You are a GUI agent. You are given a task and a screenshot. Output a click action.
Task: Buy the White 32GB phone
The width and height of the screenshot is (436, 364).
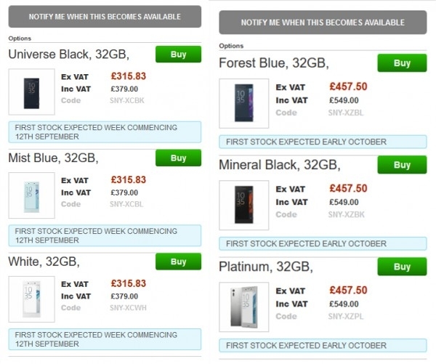pyautogui.click(x=178, y=262)
